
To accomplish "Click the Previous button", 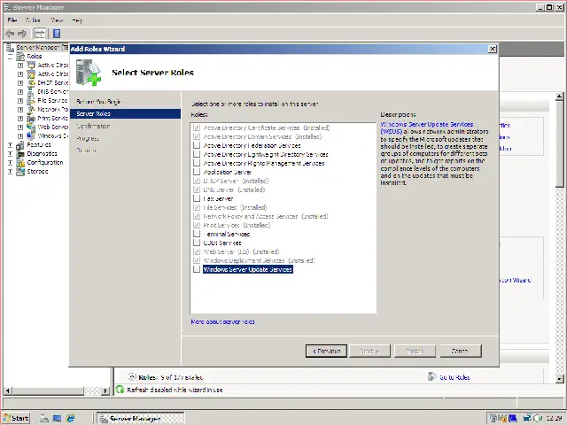I will (x=326, y=351).
